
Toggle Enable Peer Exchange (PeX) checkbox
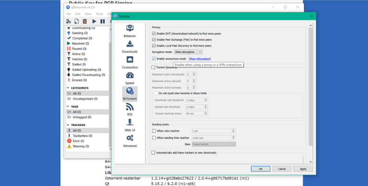click(x=154, y=40)
